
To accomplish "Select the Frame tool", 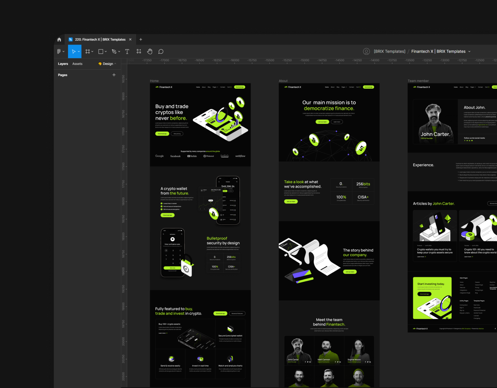I will click(87, 51).
